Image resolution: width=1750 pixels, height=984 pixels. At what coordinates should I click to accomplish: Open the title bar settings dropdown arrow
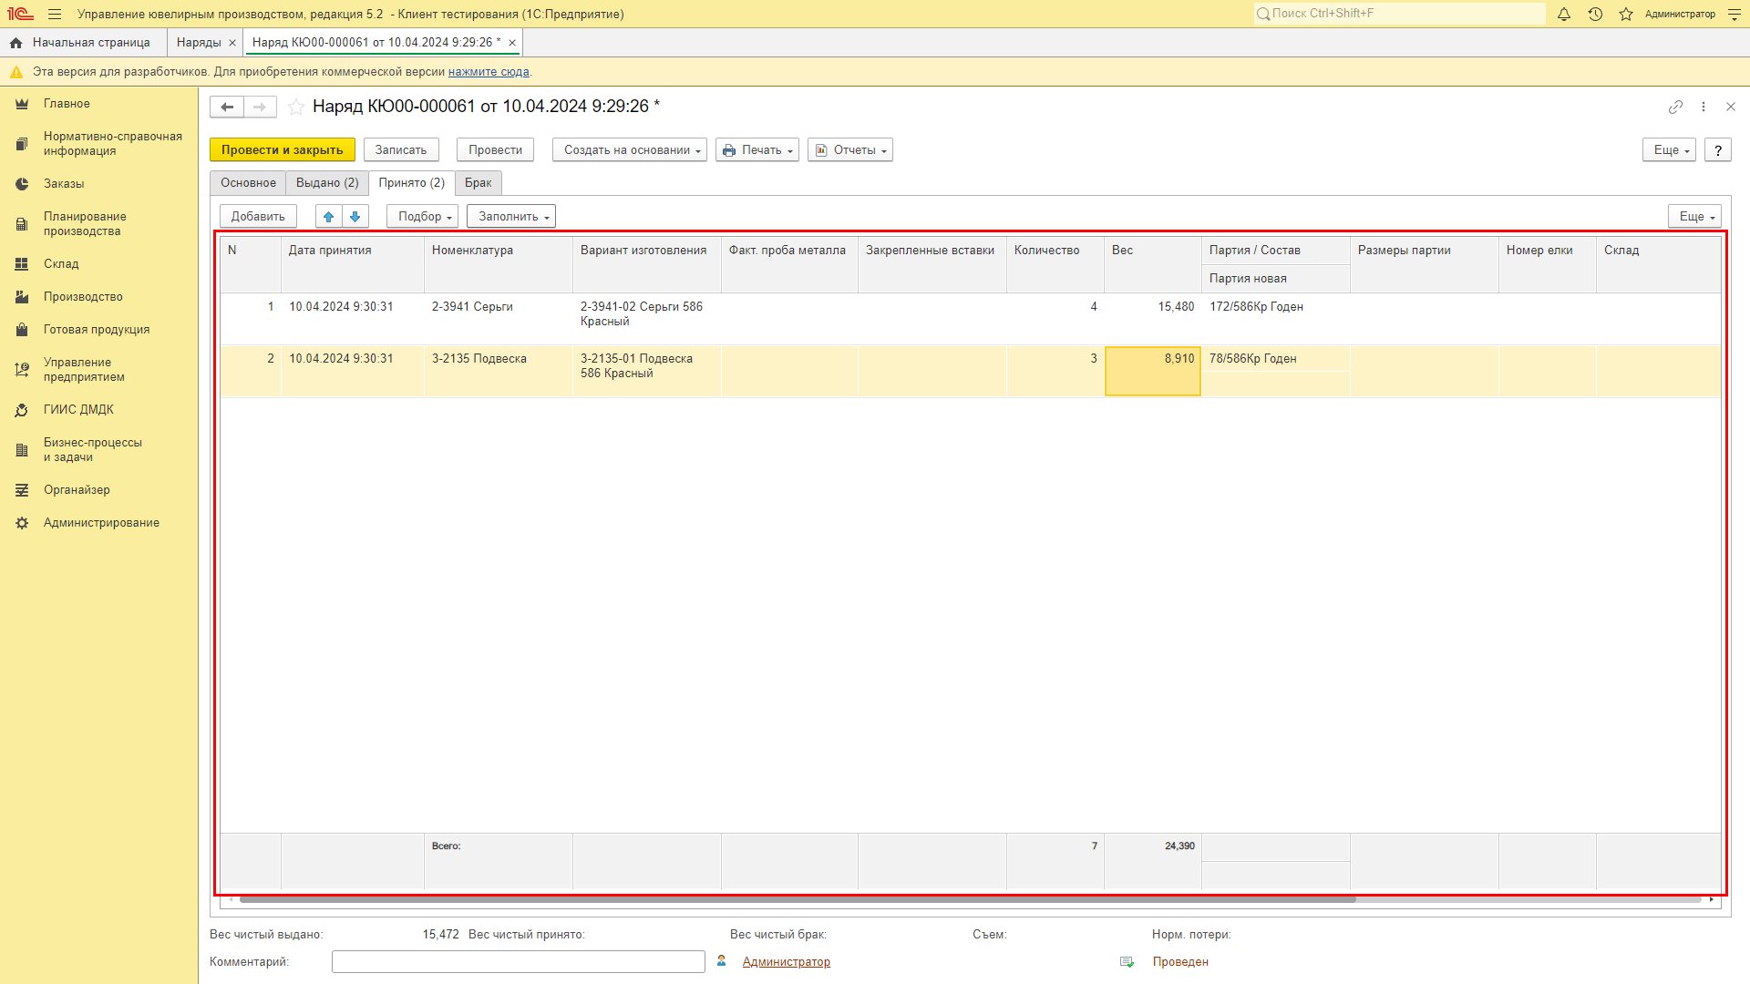click(x=1735, y=15)
